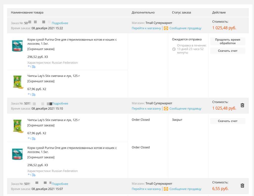Click the 1 025,48 руб. total of closed order

coord(224,108)
